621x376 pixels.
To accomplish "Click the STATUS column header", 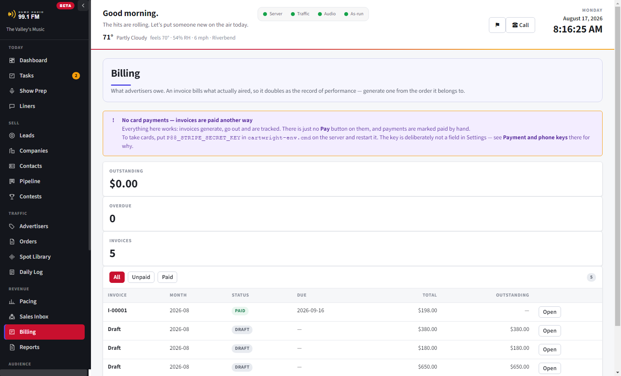I will point(240,295).
